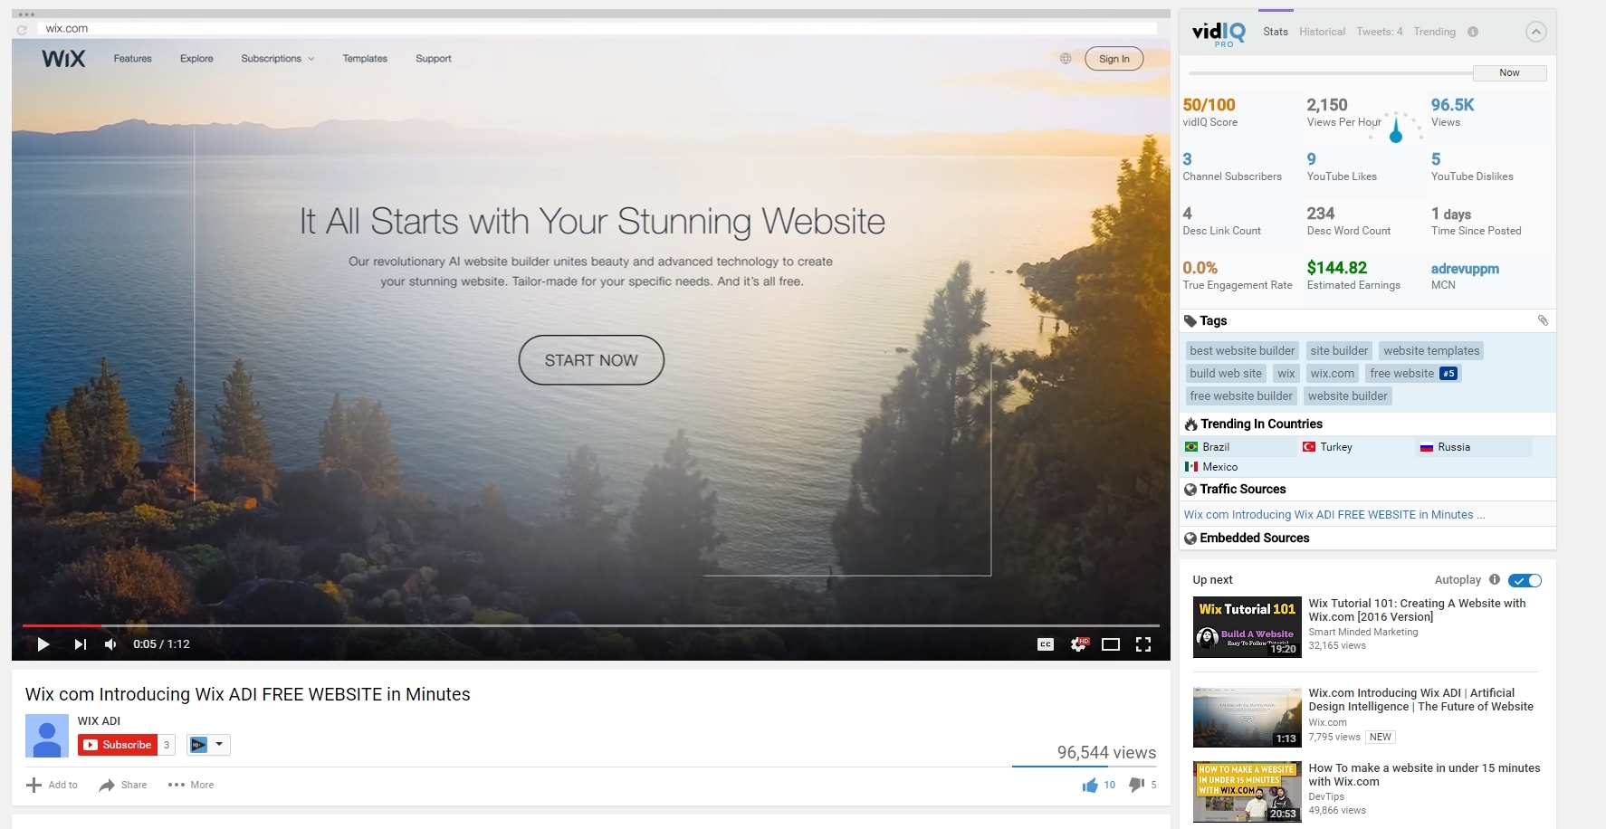Click the Views Per Hour gauge icon
This screenshot has width=1606, height=829.
point(1396,129)
